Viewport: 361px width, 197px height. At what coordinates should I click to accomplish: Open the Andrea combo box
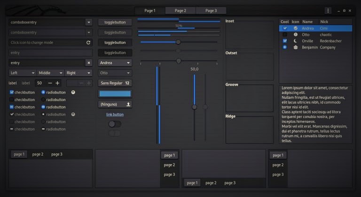115,63
